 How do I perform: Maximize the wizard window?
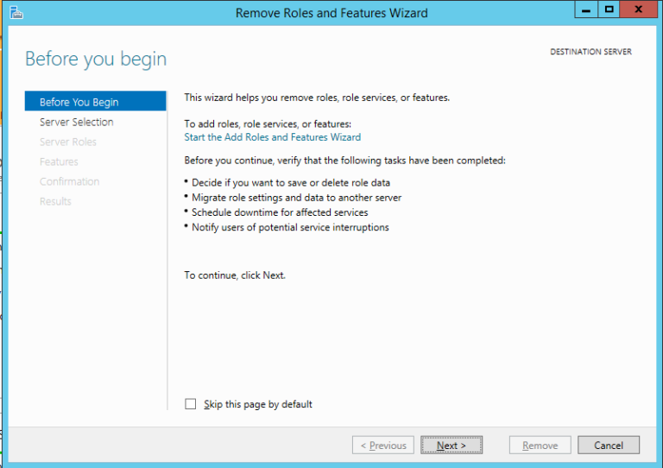[x=609, y=9]
